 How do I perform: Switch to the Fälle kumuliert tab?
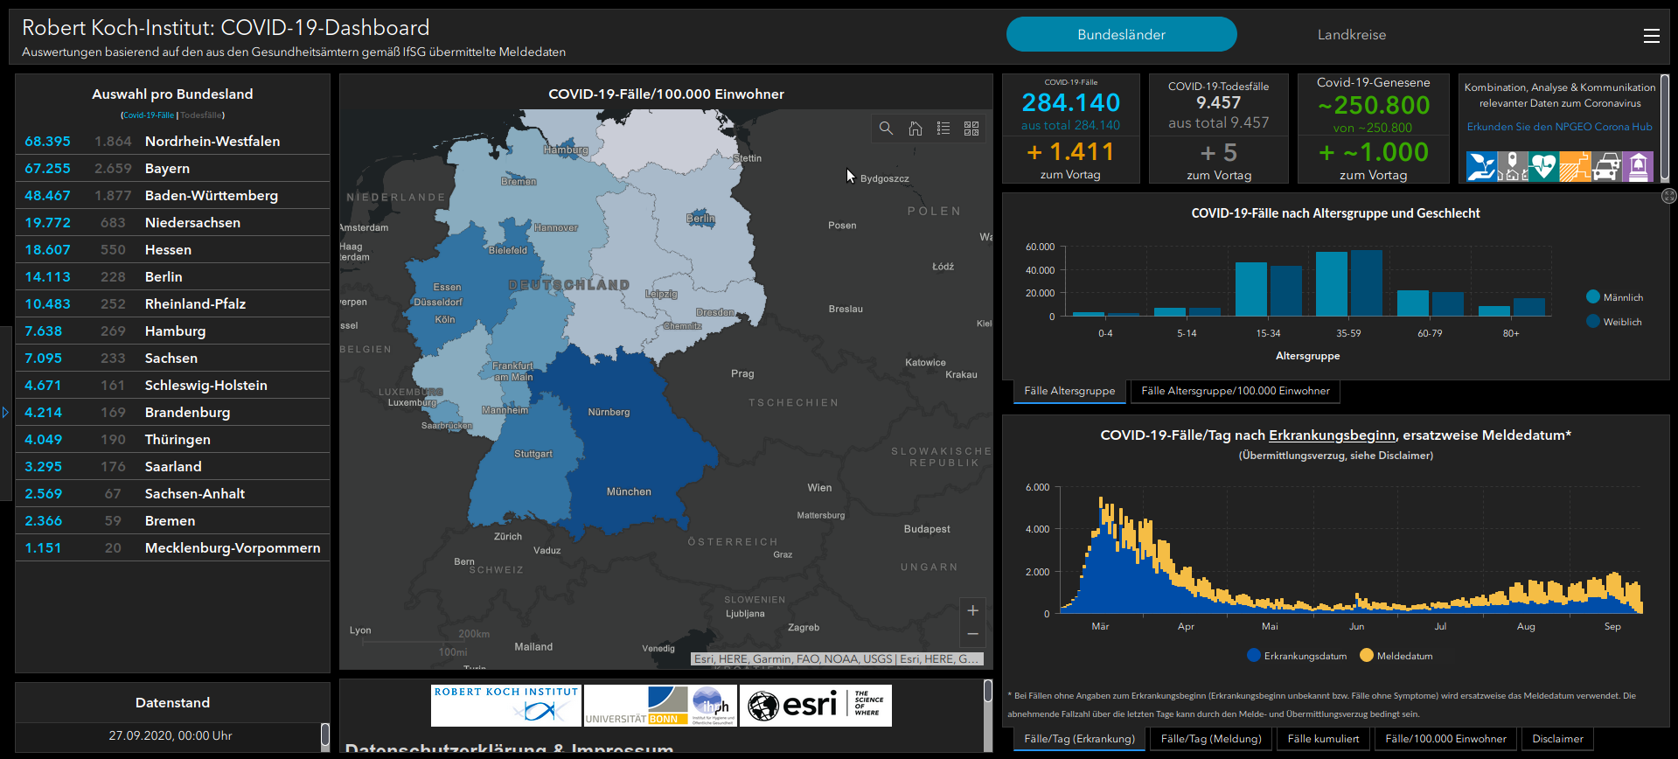click(x=1323, y=739)
